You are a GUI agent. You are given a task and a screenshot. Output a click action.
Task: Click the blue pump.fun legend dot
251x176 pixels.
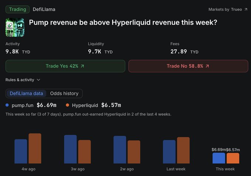[7, 105]
